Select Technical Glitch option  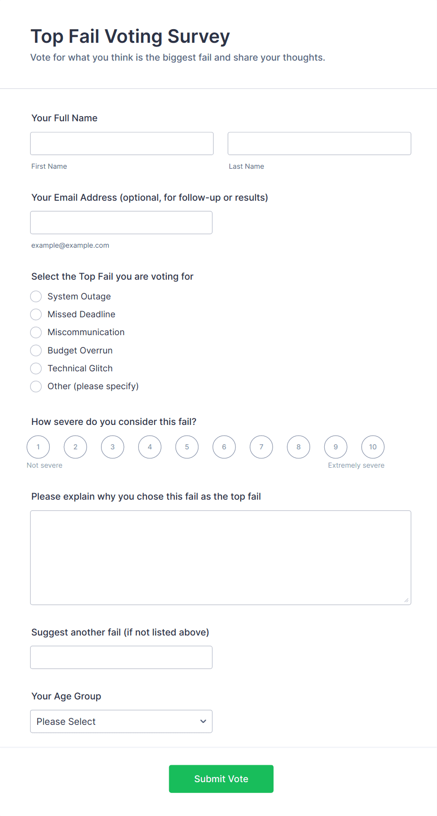(x=36, y=369)
